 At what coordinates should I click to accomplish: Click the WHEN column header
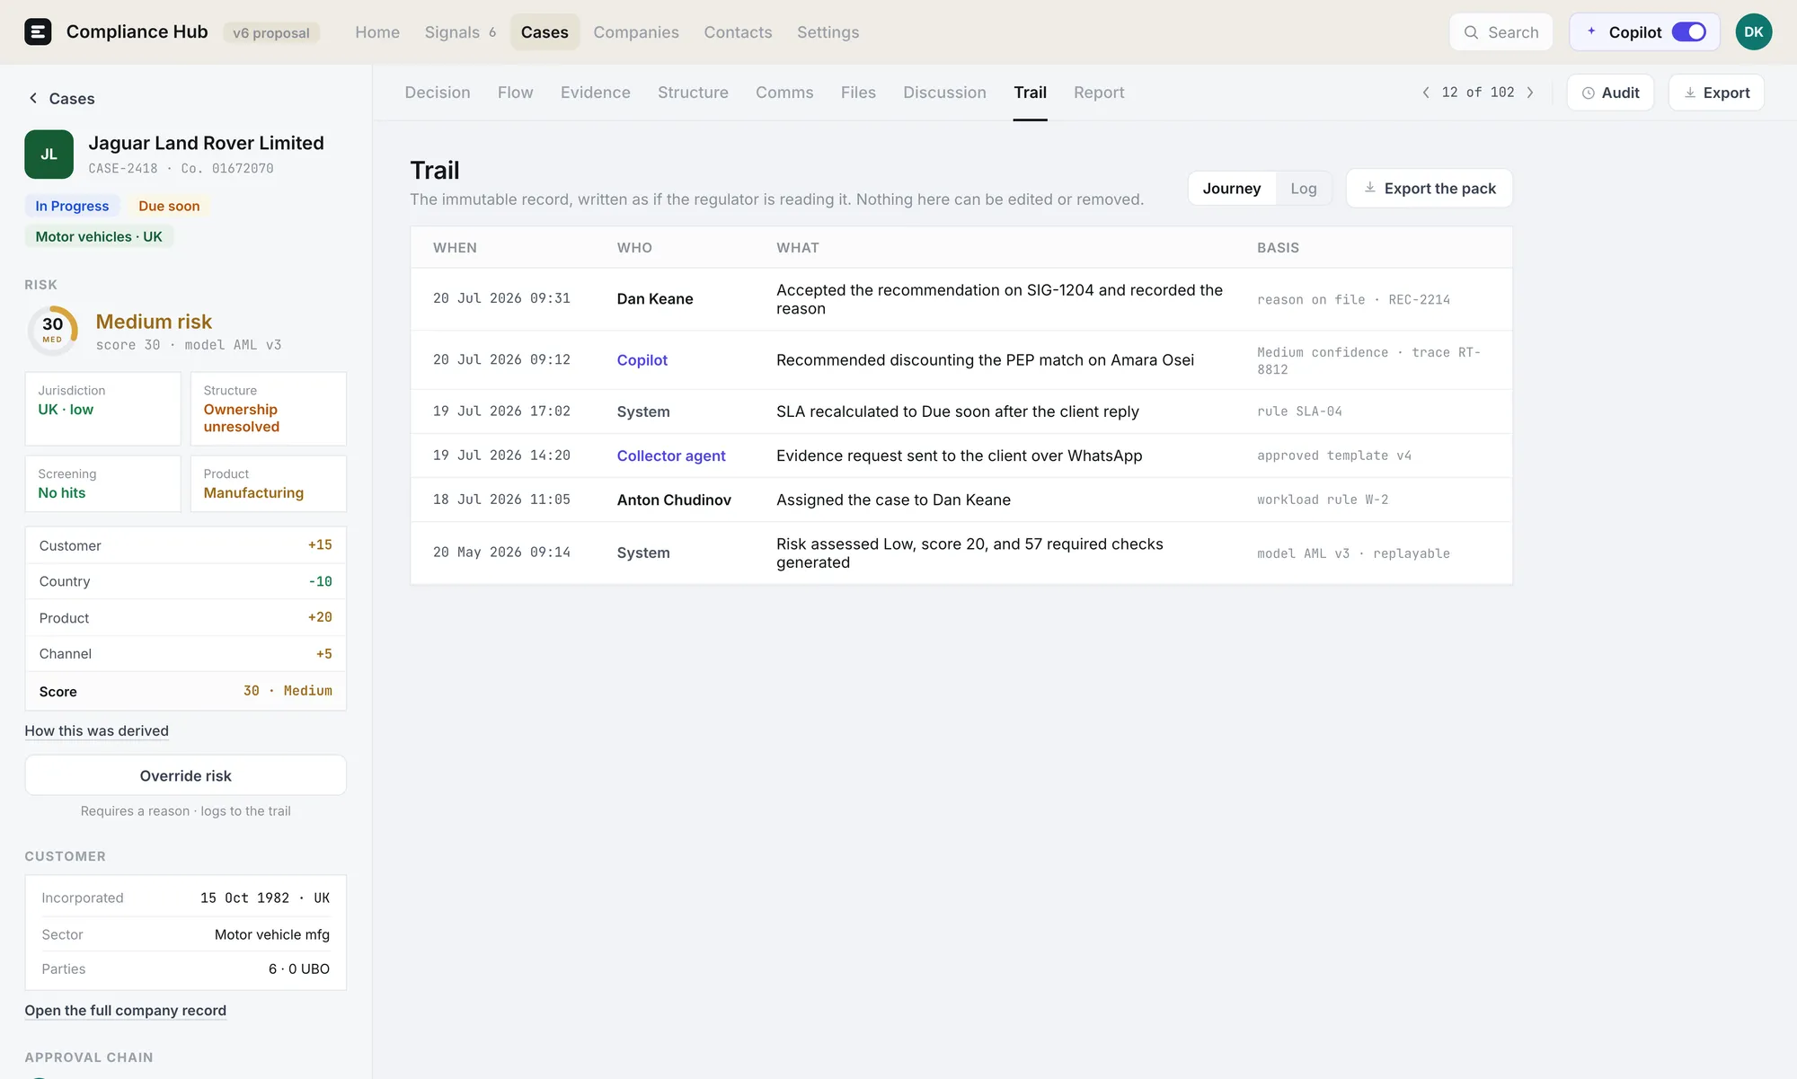455,248
